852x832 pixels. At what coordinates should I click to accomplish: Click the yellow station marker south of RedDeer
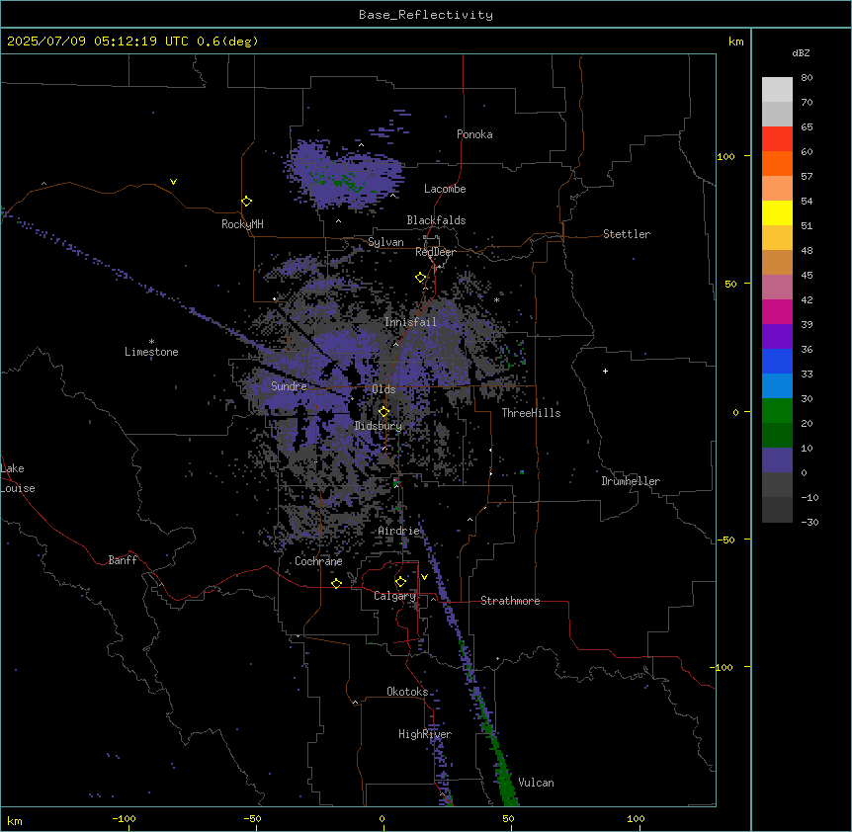(x=421, y=278)
